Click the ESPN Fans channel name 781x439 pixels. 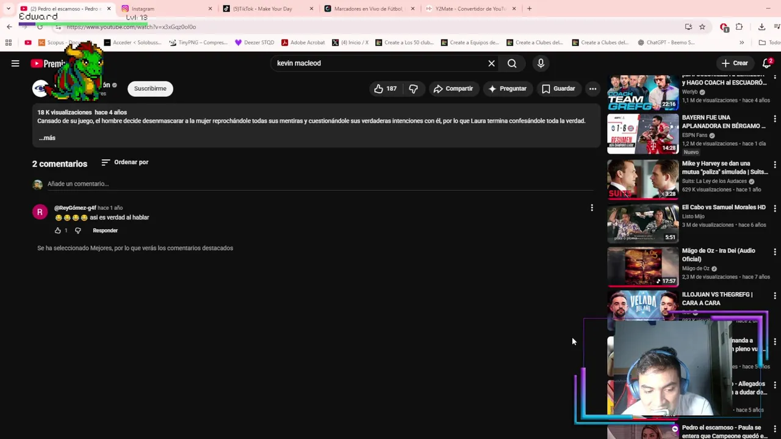[x=694, y=135]
